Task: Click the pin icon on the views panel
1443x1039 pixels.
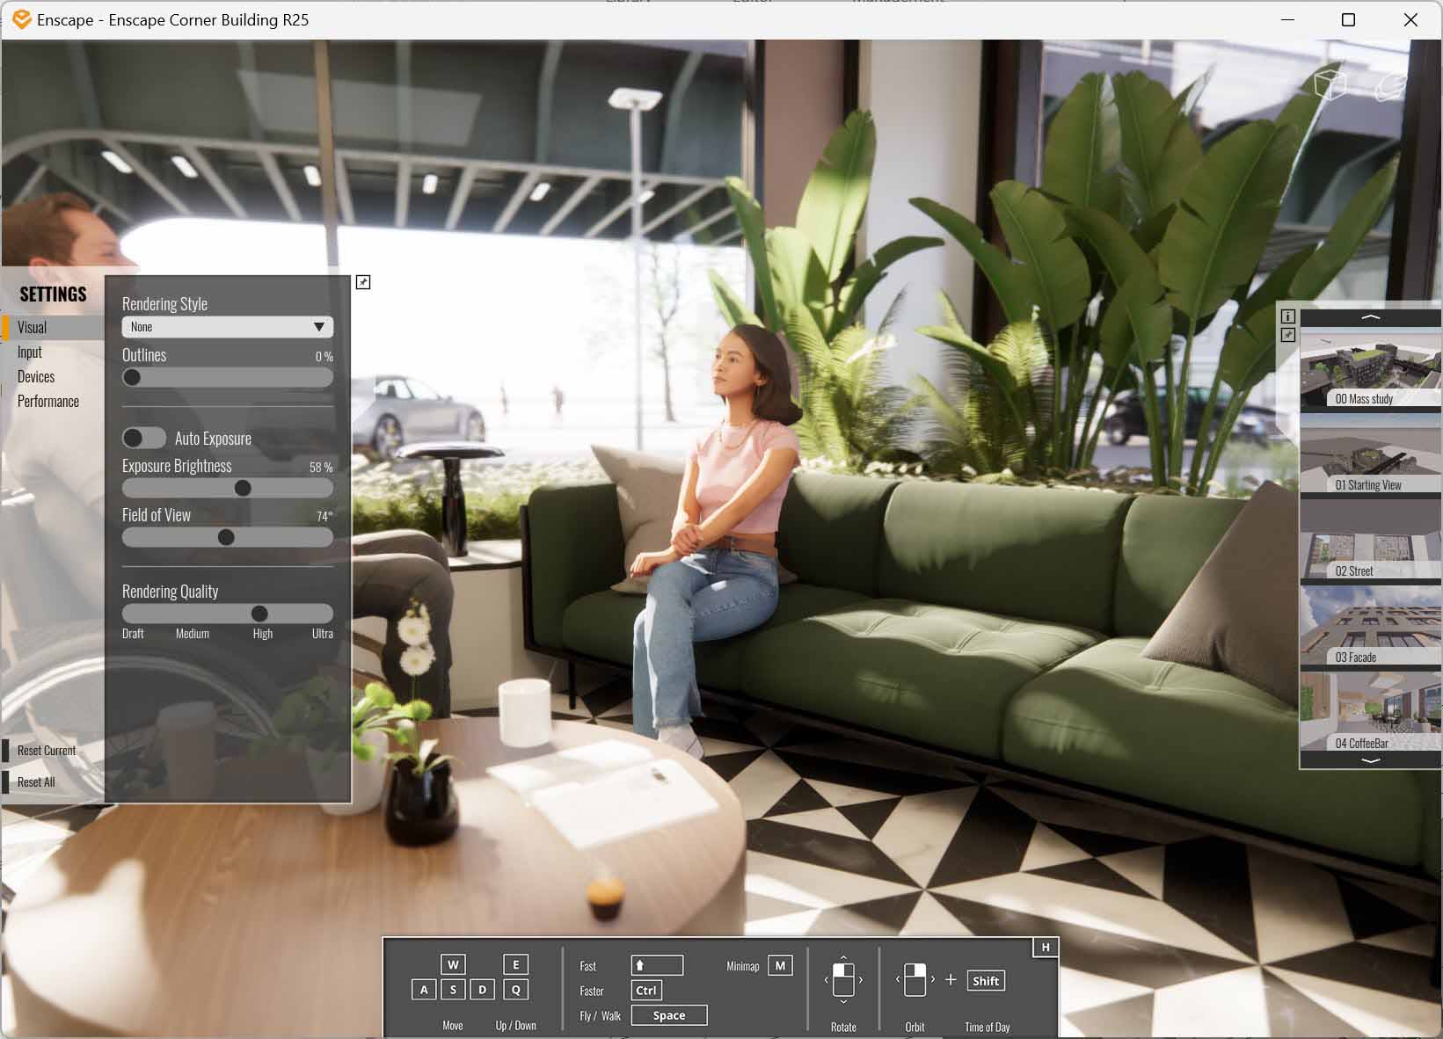Action: tap(1289, 336)
